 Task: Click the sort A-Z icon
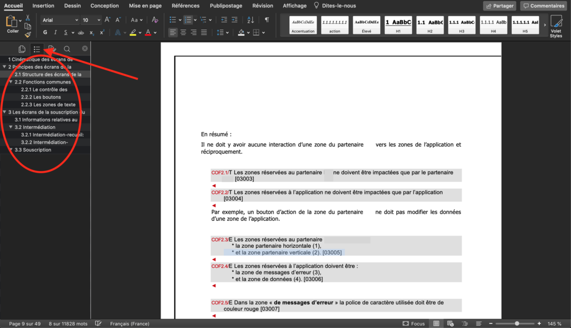pyautogui.click(x=252, y=20)
